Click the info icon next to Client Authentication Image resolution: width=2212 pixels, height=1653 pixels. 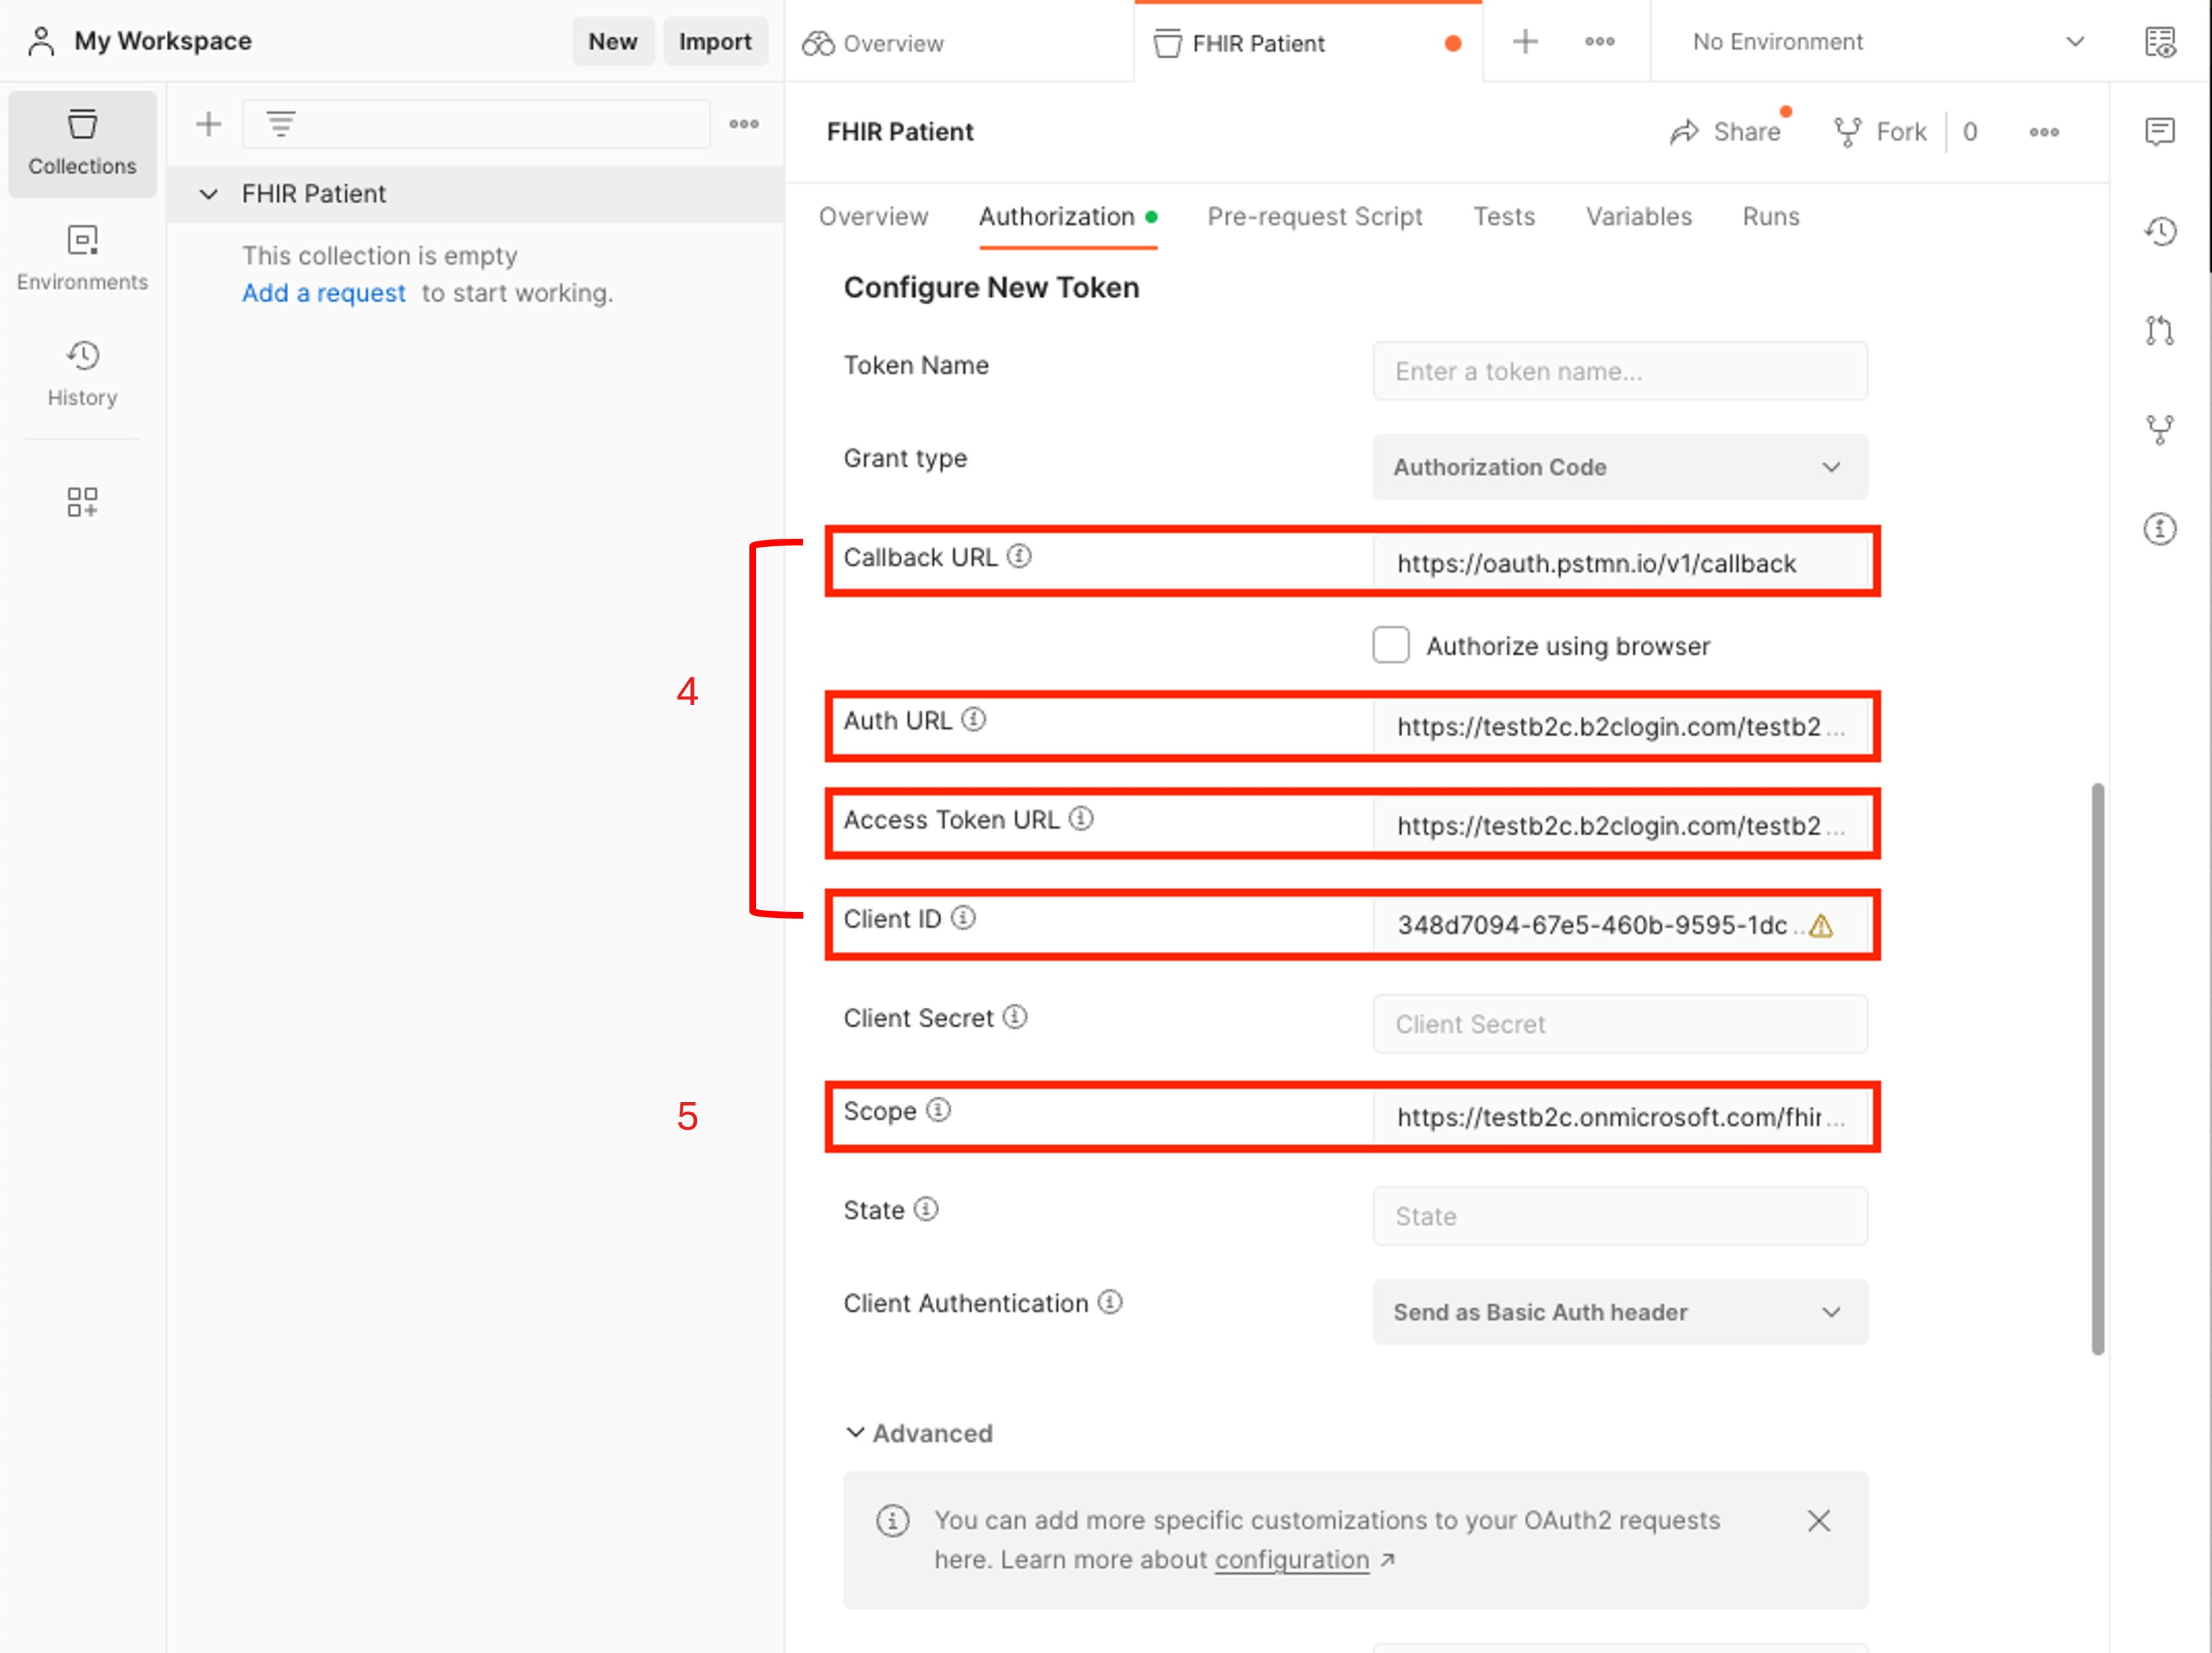coord(1110,1302)
